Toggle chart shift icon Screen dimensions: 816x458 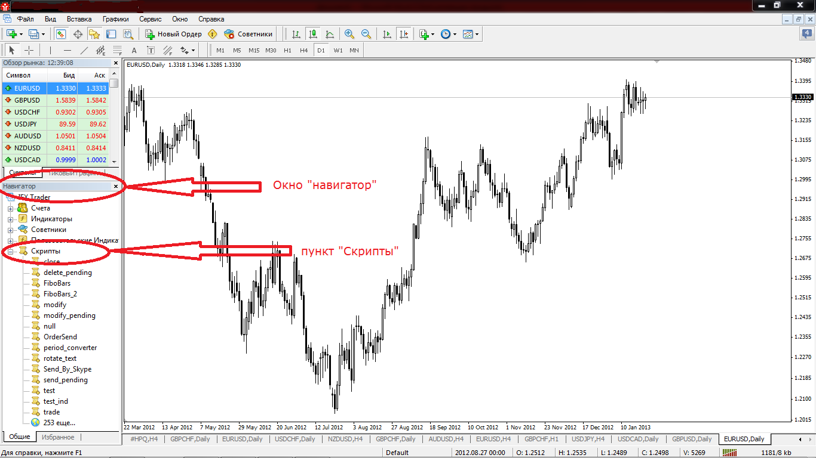point(404,34)
